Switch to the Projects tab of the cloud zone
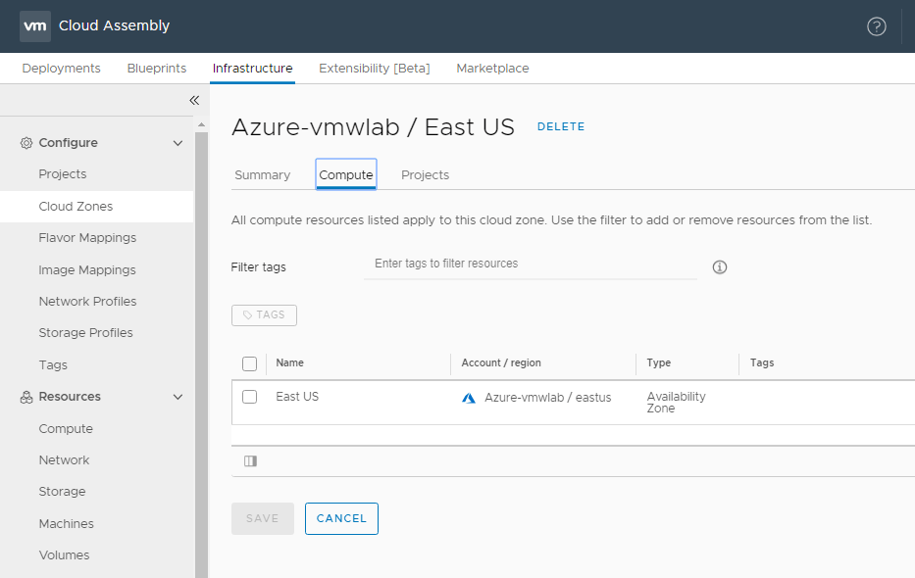The width and height of the screenshot is (915, 578). [x=425, y=175]
